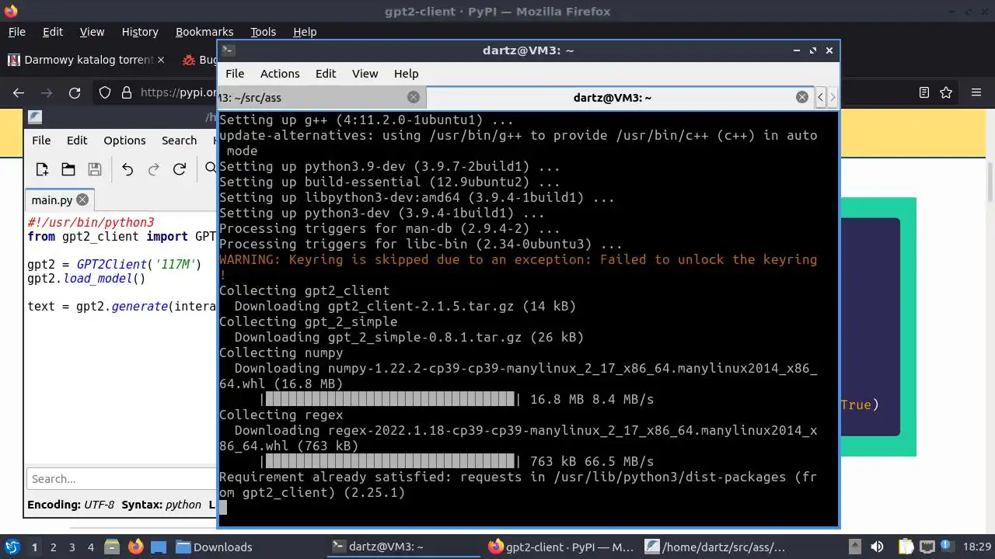Viewport: 995px width, 559px height.
Task: Click the terminal window menu icon in titlebar
Action: (x=227, y=50)
